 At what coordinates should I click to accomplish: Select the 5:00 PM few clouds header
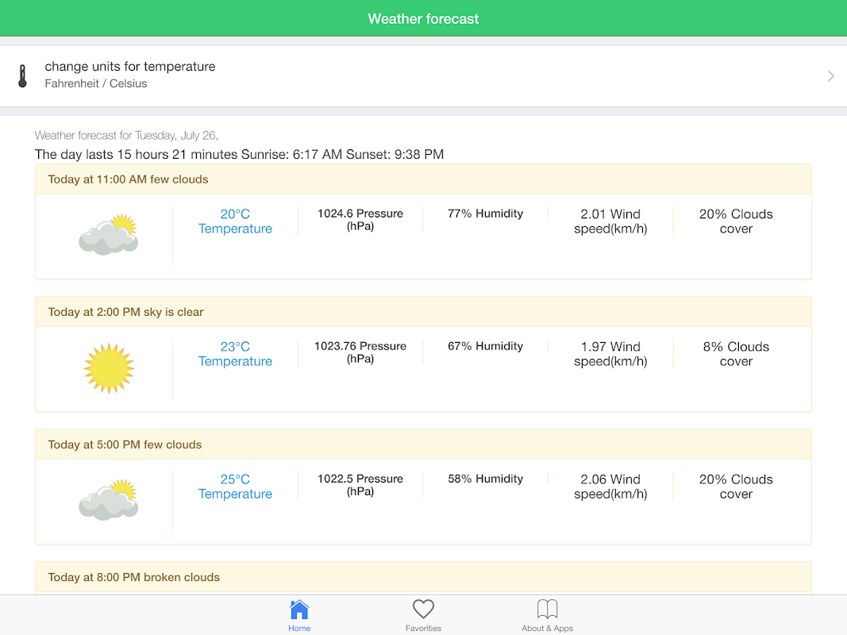(x=125, y=444)
